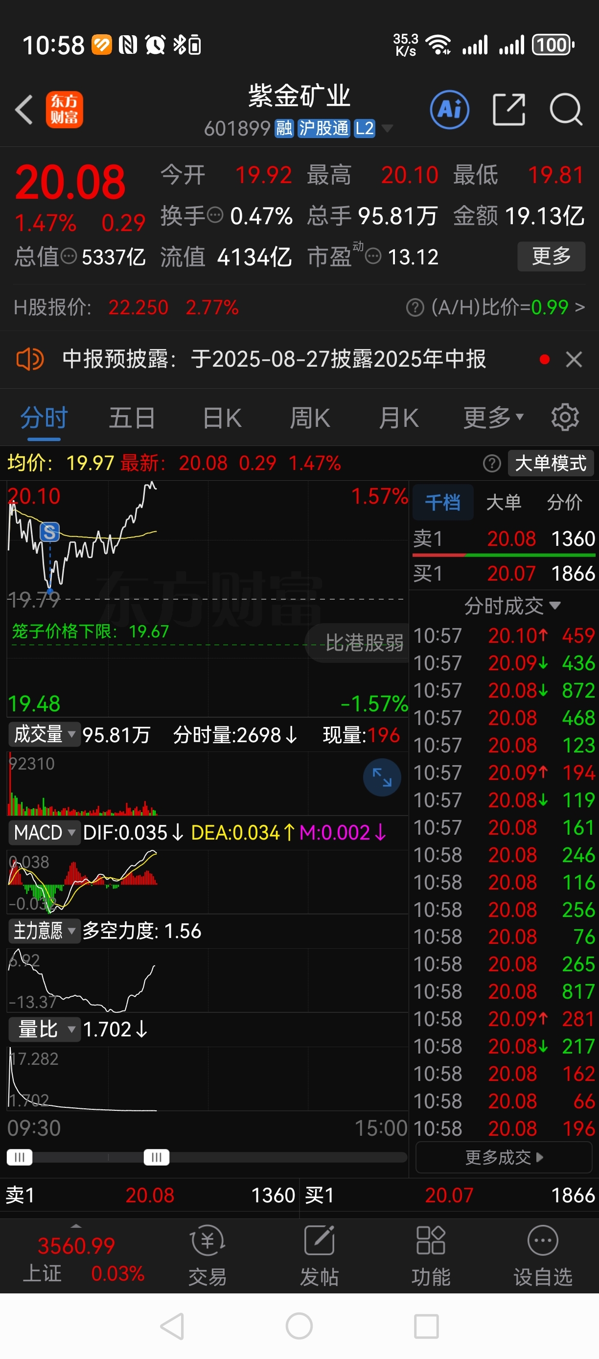Image resolution: width=599 pixels, height=1359 pixels.
Task: Switch to 月K chart tab
Action: click(399, 418)
